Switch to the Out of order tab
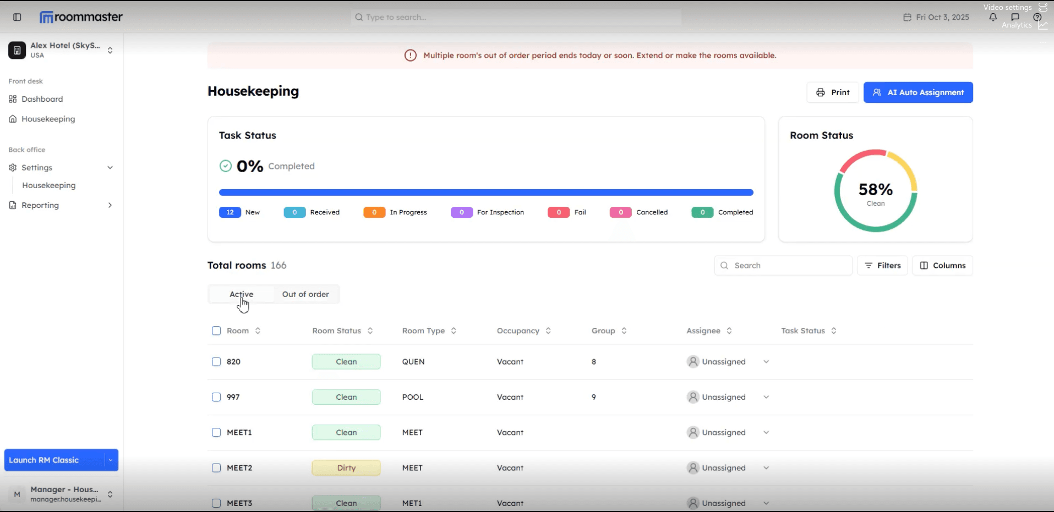 (x=305, y=294)
